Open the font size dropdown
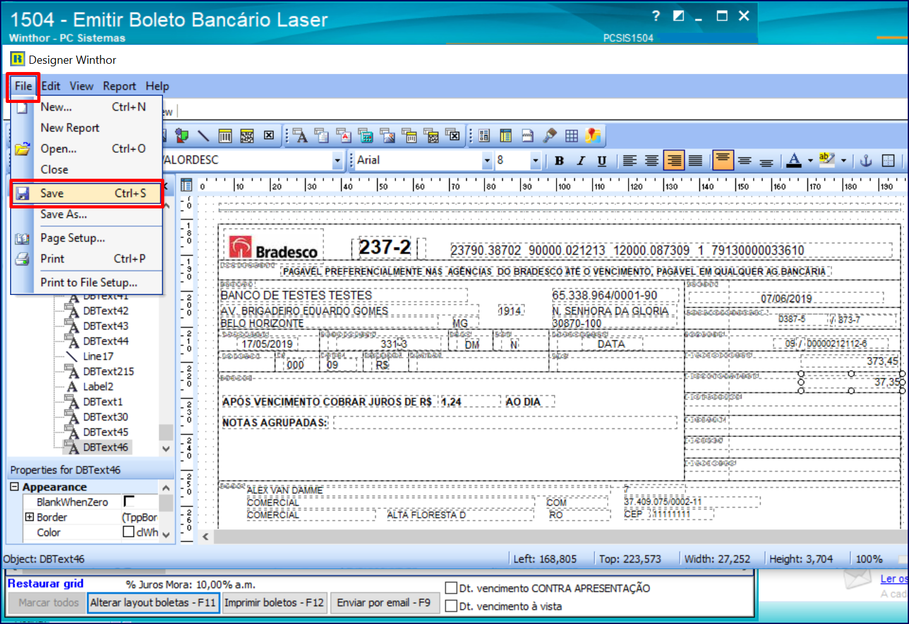909x624 pixels. pyautogui.click(x=536, y=160)
